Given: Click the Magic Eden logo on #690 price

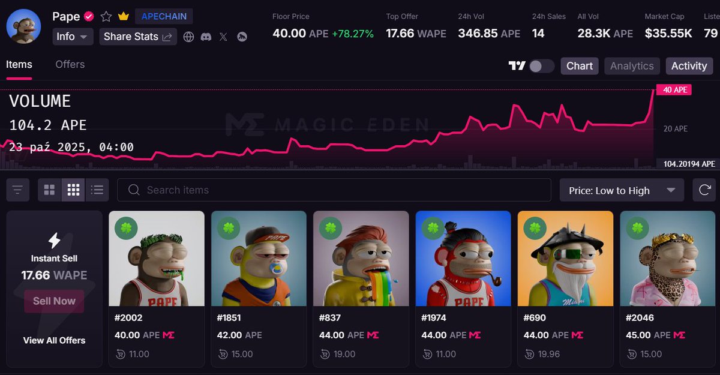Looking at the screenshot, I should [577, 335].
